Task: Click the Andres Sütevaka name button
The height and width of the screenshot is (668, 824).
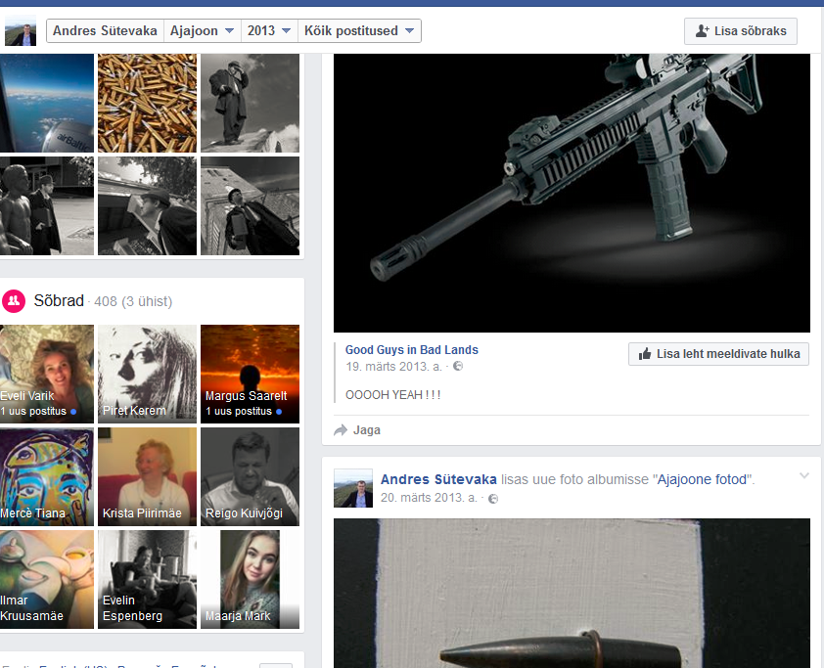Action: [105, 31]
